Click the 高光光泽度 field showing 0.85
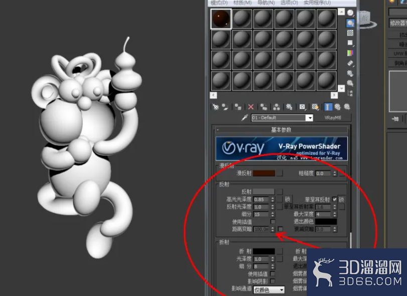This screenshot has height=296, width=407. point(262,199)
